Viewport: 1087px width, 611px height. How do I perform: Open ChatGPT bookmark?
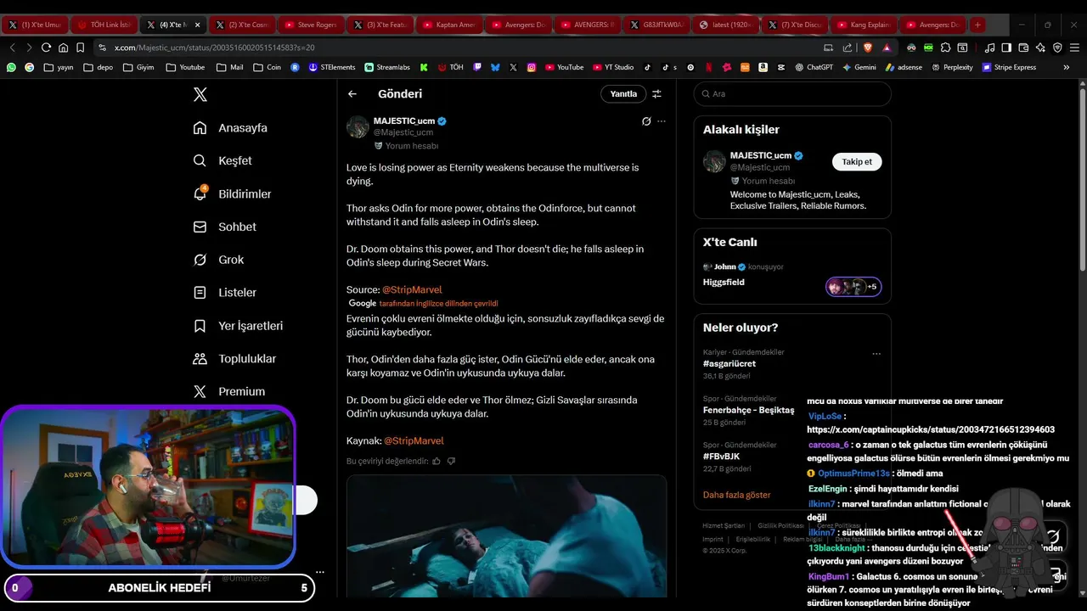click(814, 67)
